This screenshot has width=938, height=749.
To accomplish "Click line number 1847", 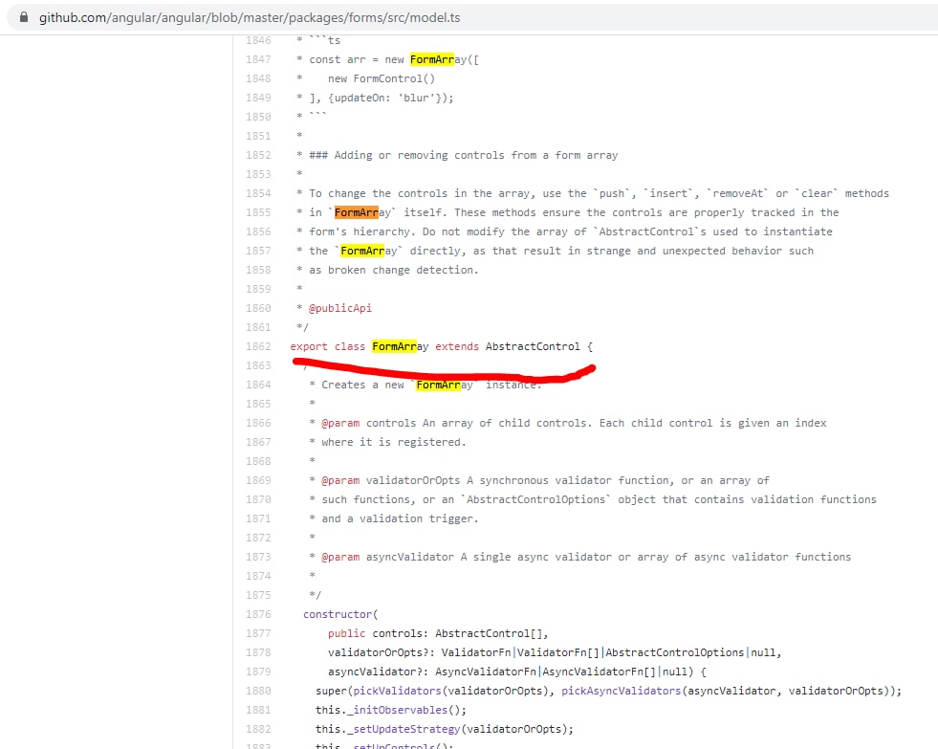I will coord(258,59).
